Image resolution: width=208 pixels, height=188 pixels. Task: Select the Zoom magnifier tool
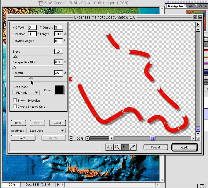click(x=117, y=147)
